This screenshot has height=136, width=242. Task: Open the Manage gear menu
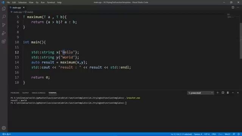pyautogui.click(x=4, y=128)
